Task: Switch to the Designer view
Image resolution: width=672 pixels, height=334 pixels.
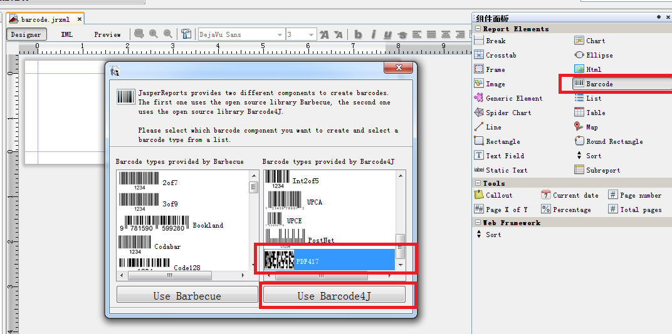Action: tap(26, 34)
